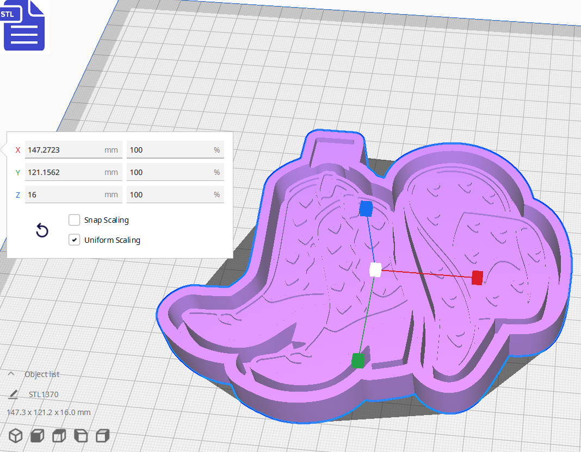Uncheck Uniform Scaling

pyautogui.click(x=74, y=240)
